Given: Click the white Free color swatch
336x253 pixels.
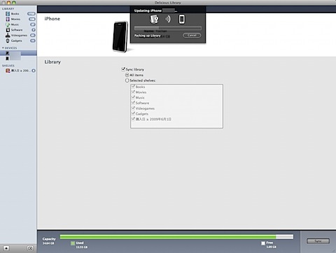Looking at the screenshot, I should pos(263,243).
